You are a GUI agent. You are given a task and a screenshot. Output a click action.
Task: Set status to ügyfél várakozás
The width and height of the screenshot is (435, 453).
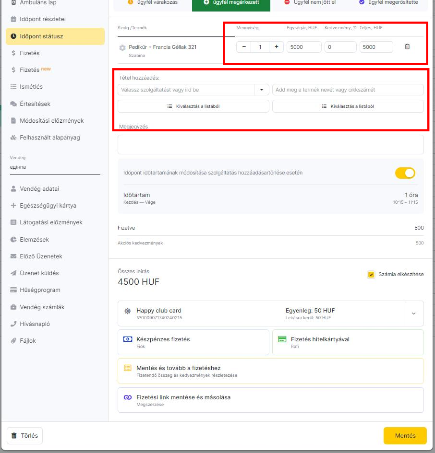pyautogui.click(x=153, y=2)
